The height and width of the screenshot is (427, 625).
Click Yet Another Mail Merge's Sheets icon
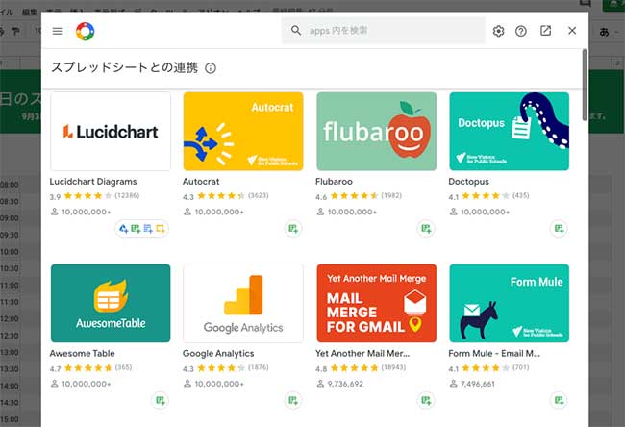[x=426, y=400]
